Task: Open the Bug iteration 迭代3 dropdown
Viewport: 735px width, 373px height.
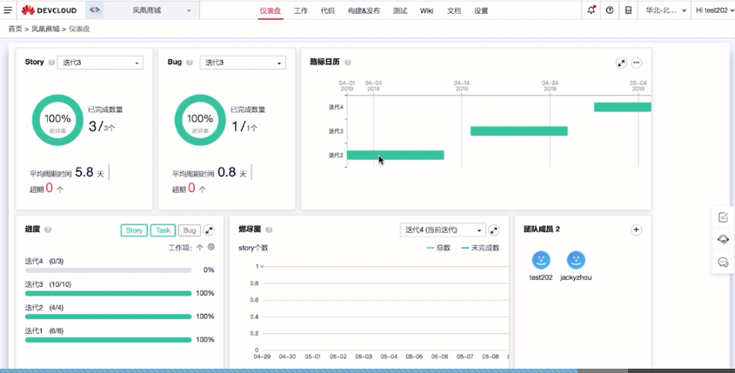Action: [x=243, y=63]
